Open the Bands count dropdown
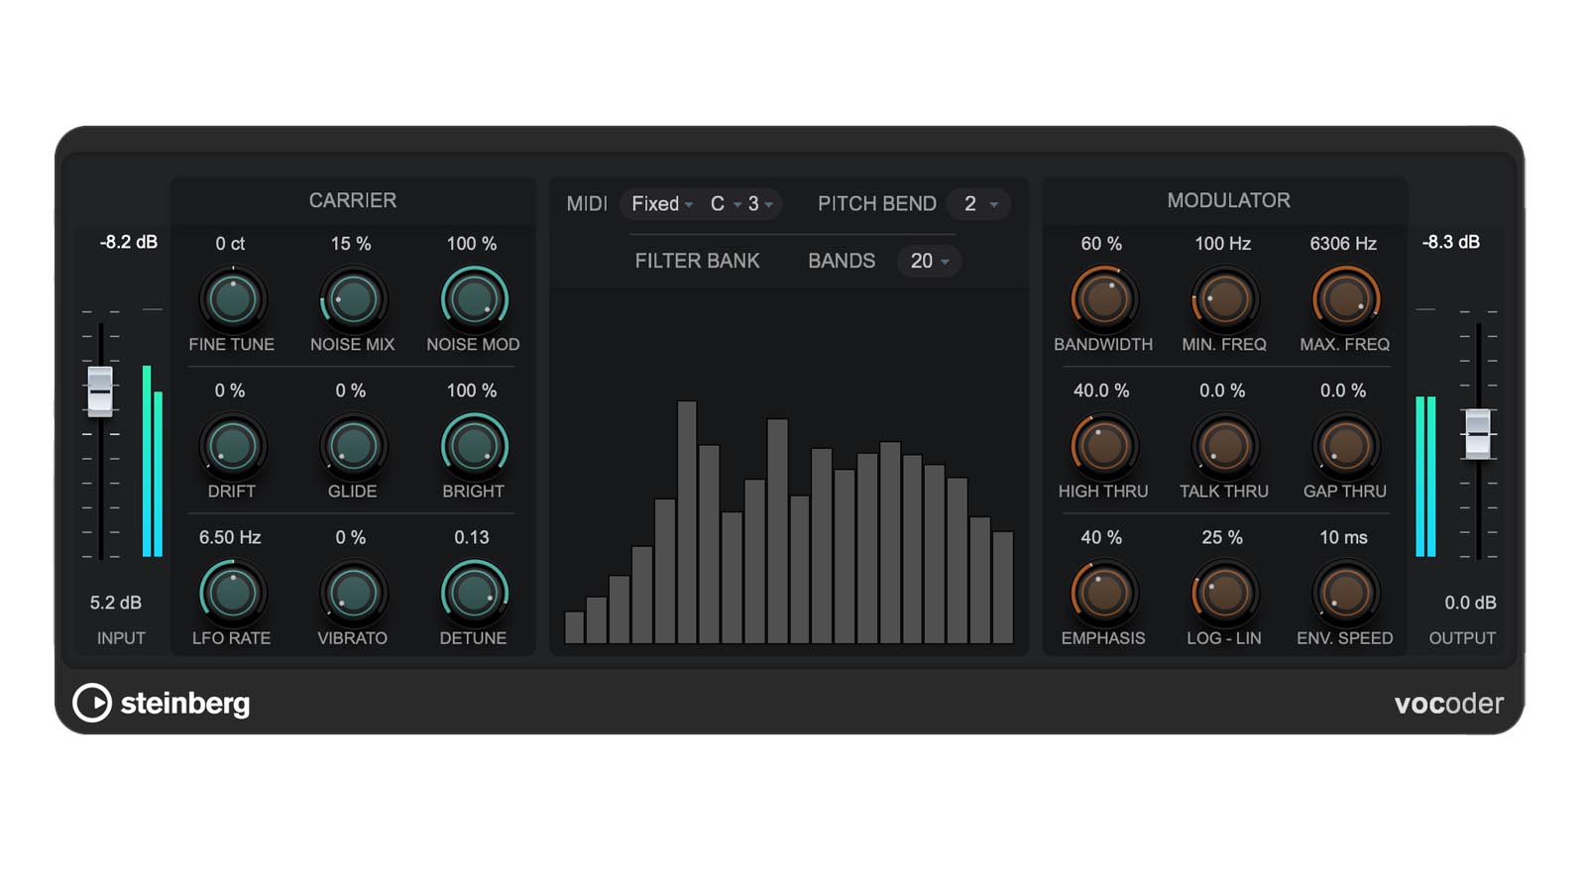1586x892 pixels. coord(930,261)
